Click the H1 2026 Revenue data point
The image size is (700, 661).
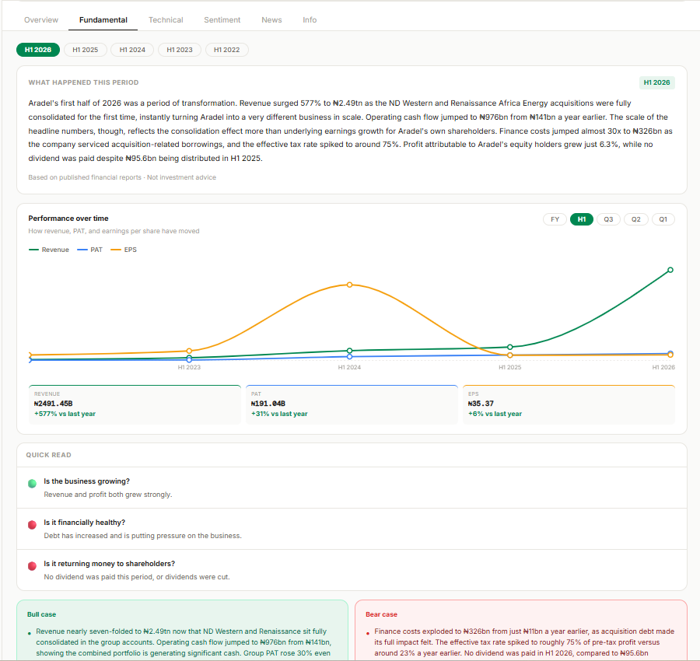(670, 270)
